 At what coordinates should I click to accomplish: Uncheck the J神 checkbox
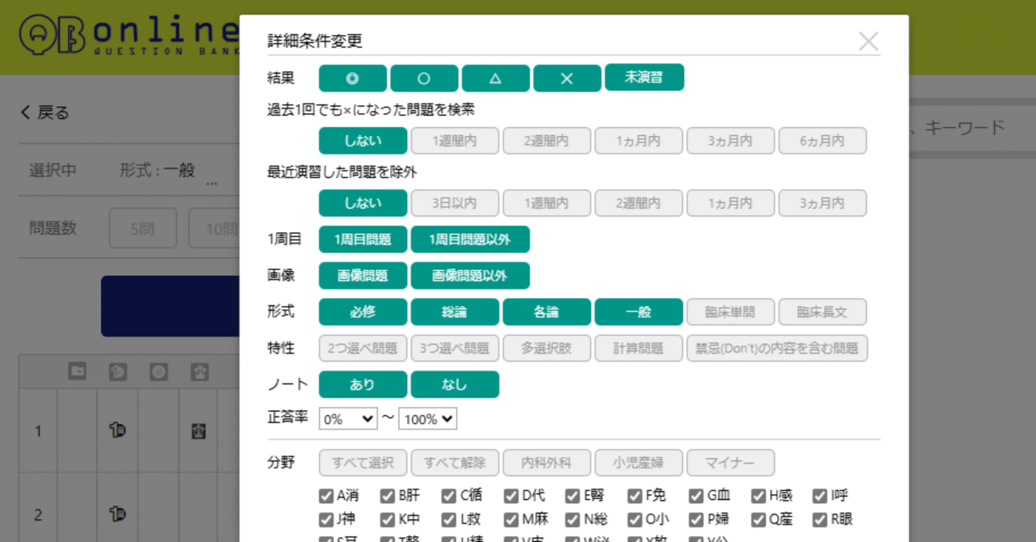pyautogui.click(x=326, y=519)
